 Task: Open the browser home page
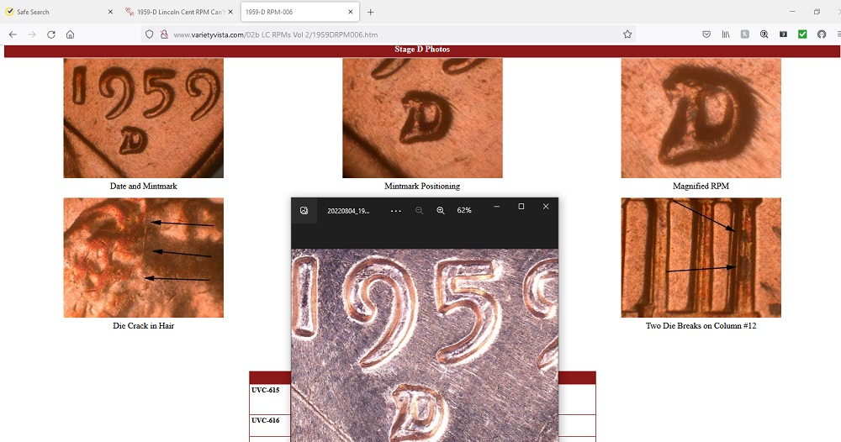tap(71, 34)
